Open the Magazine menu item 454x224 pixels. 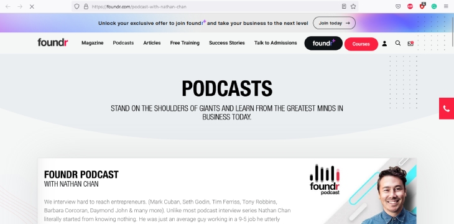coord(93,43)
